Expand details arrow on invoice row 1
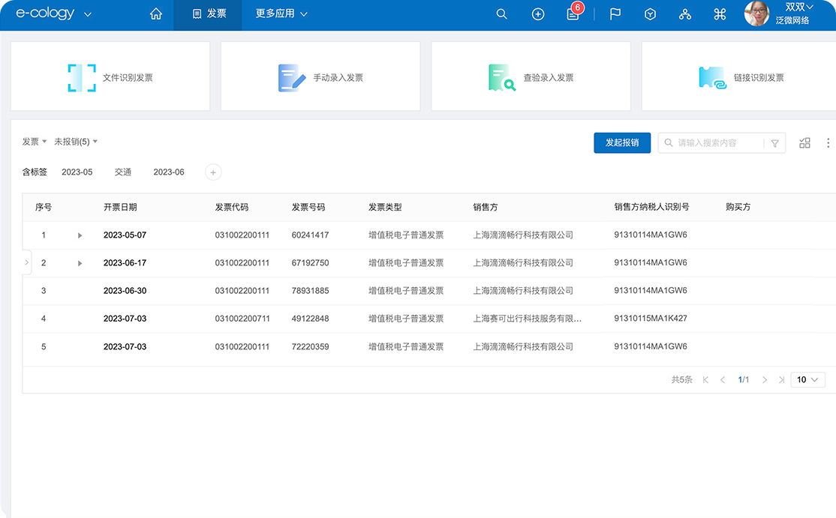 click(80, 235)
